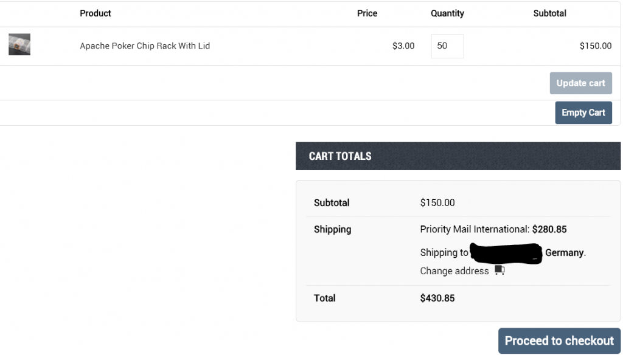Click the Subtotal column header in the table

pos(549,13)
